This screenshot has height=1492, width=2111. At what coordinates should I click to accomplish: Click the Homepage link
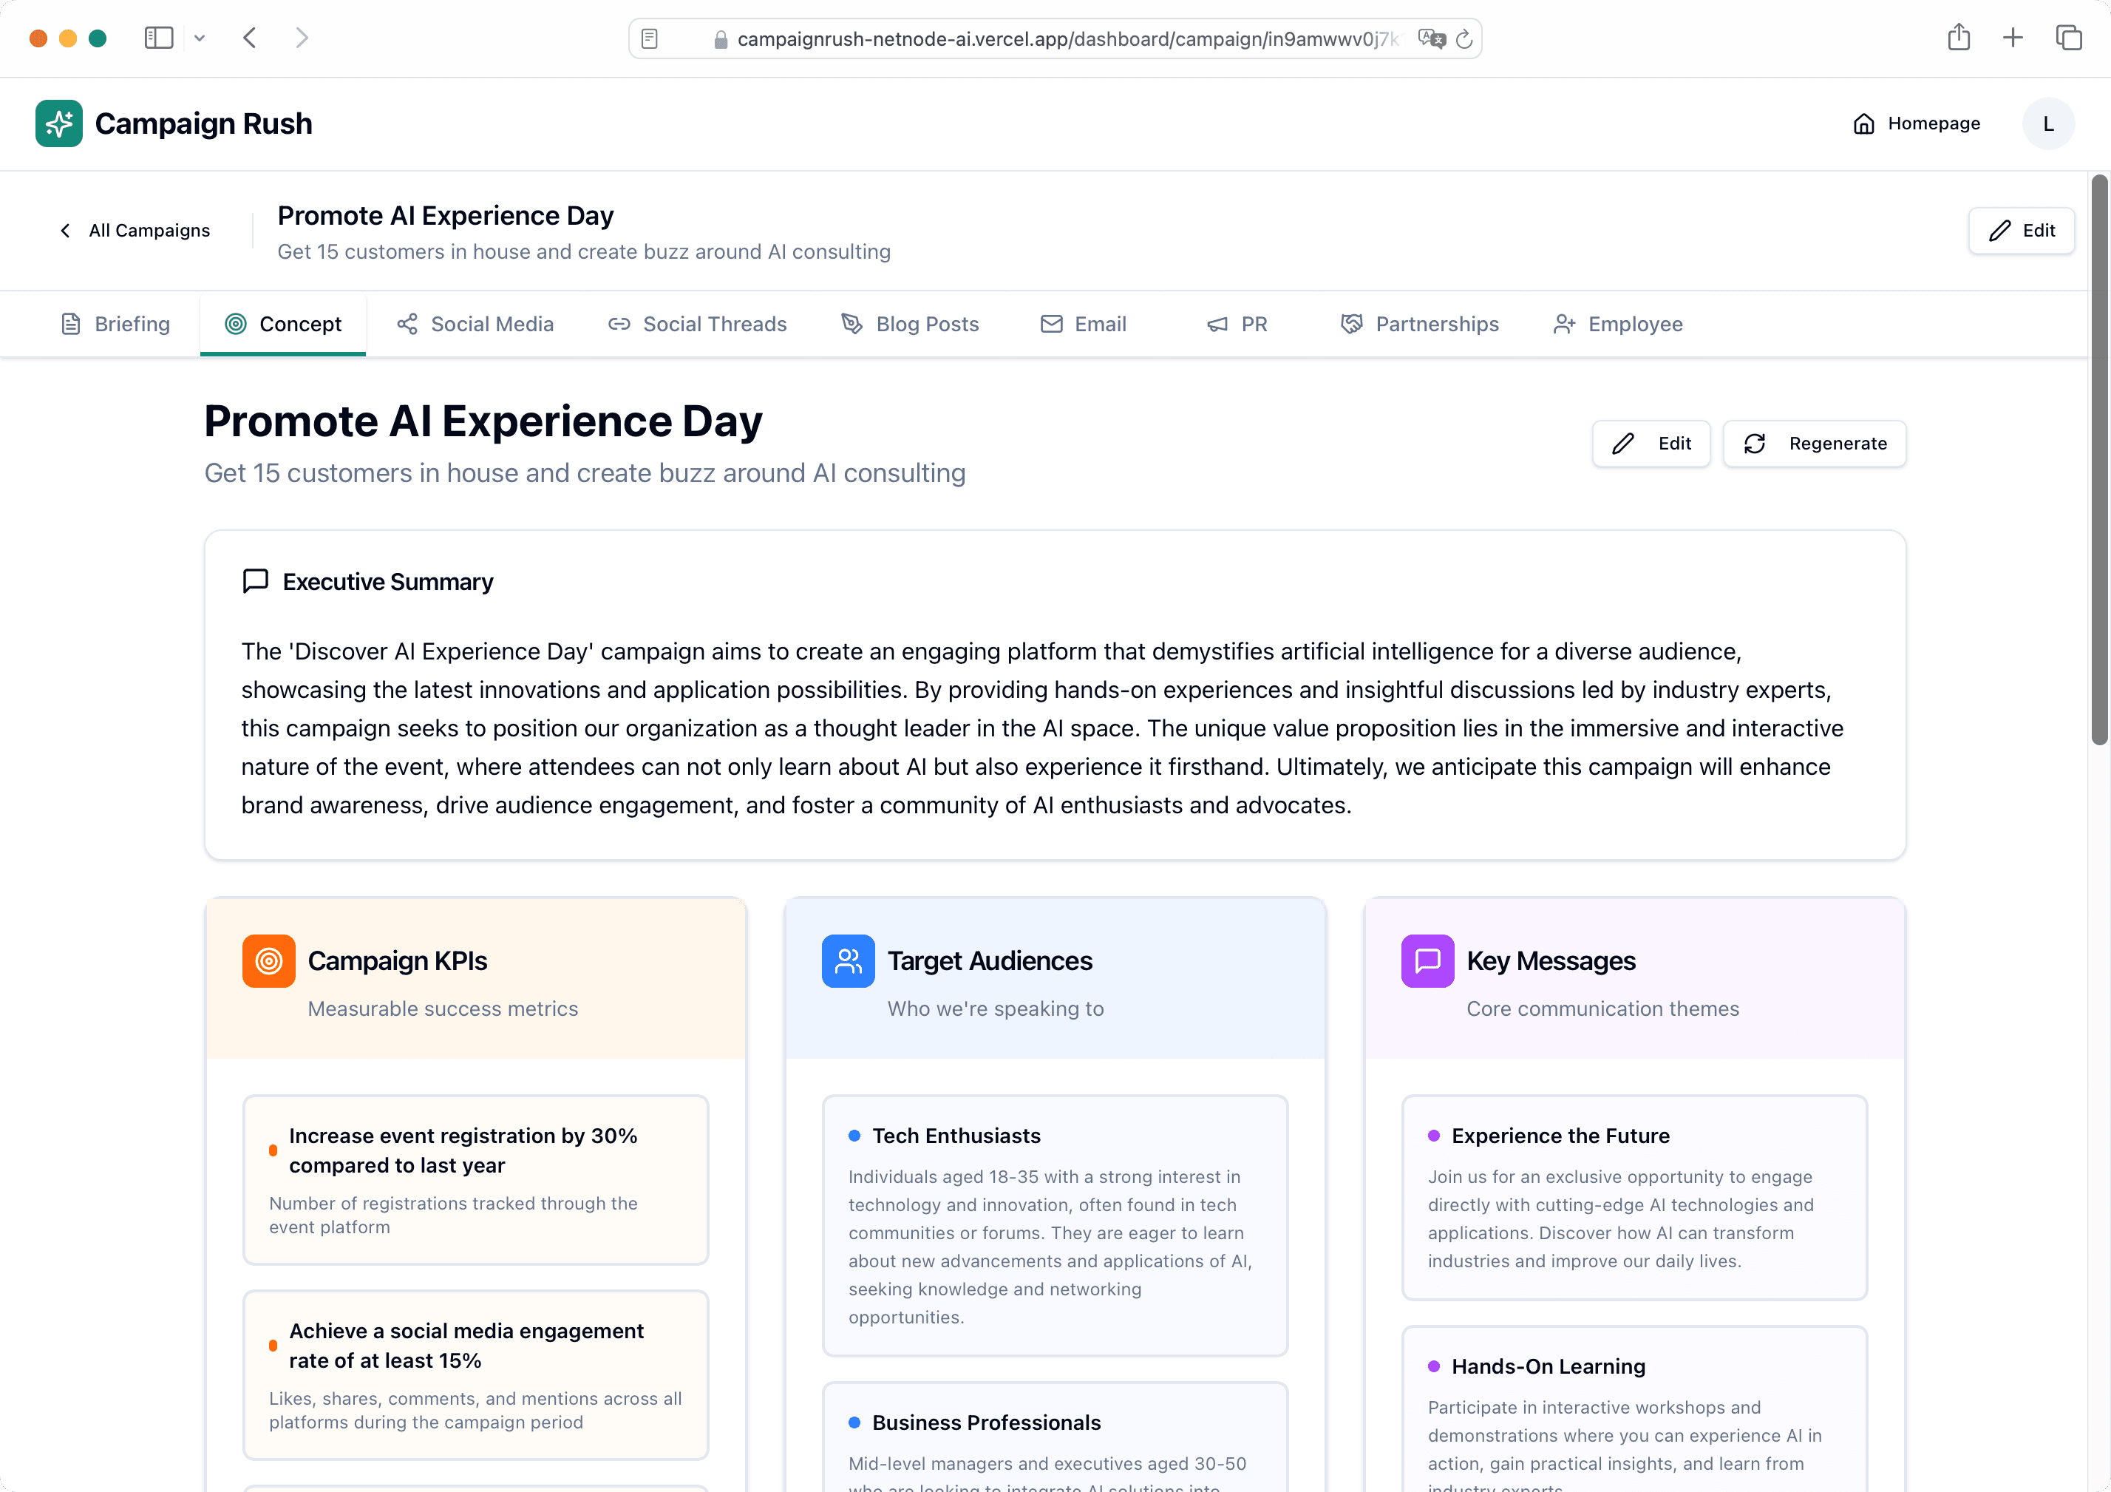1917,123
